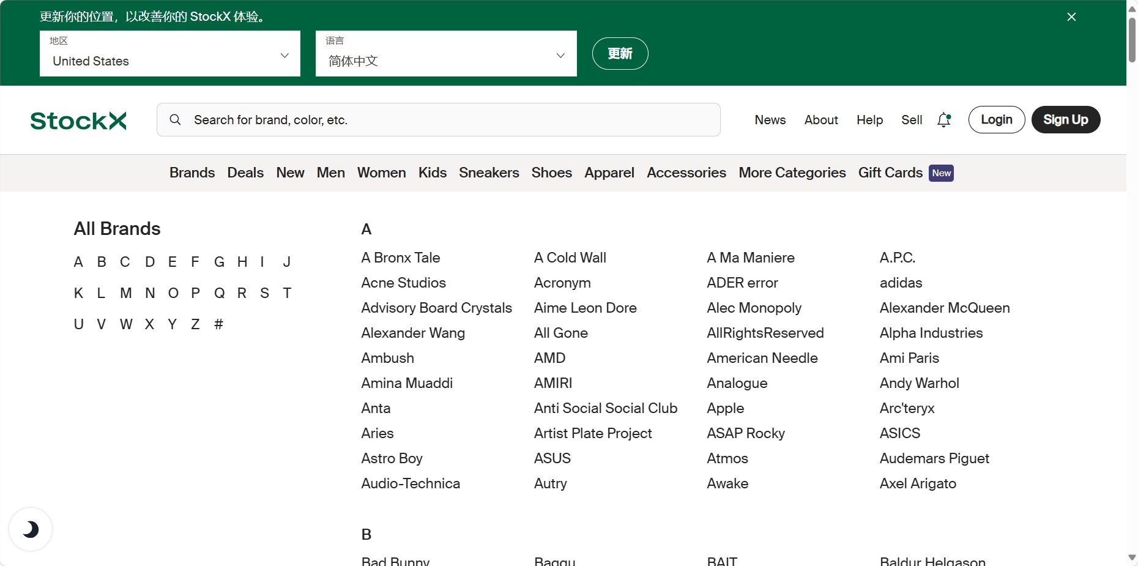Jump to brands starting with B
The image size is (1138, 566).
point(102,263)
